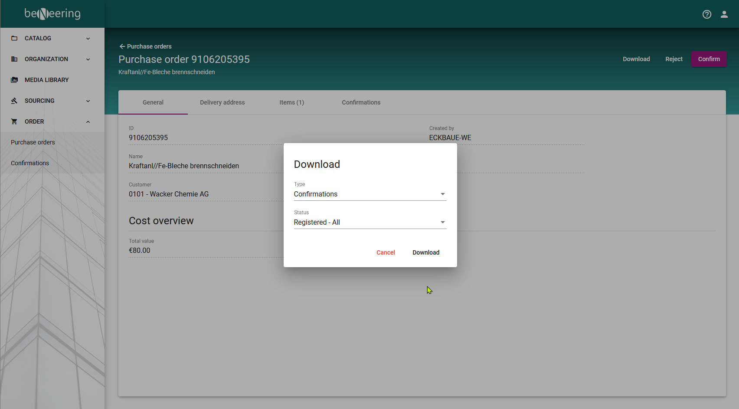Switch to the Delivery address tab
This screenshot has height=409, width=739.
click(x=222, y=102)
